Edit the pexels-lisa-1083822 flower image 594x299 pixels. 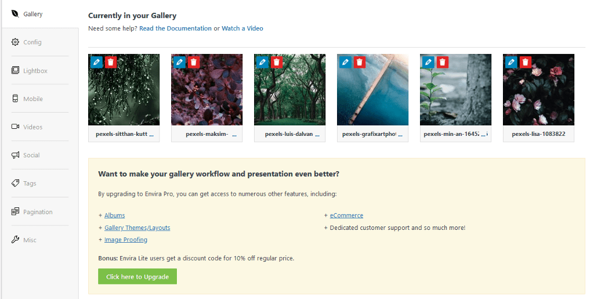[511, 62]
